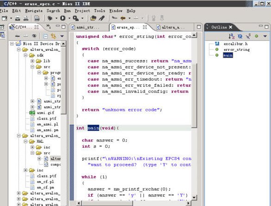Open the Run button dropdown arrow
The width and height of the screenshot is (271, 206).
click(69, 18)
